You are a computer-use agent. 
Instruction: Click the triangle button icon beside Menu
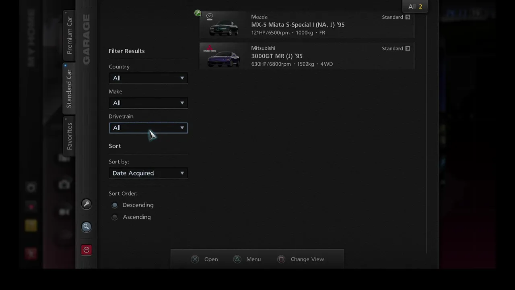pyautogui.click(x=237, y=259)
